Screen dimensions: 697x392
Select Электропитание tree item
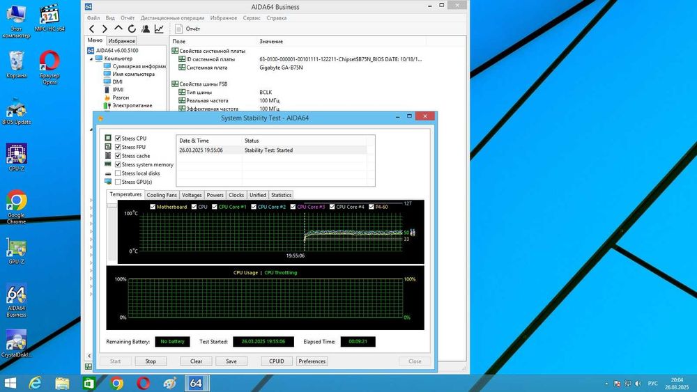point(128,106)
